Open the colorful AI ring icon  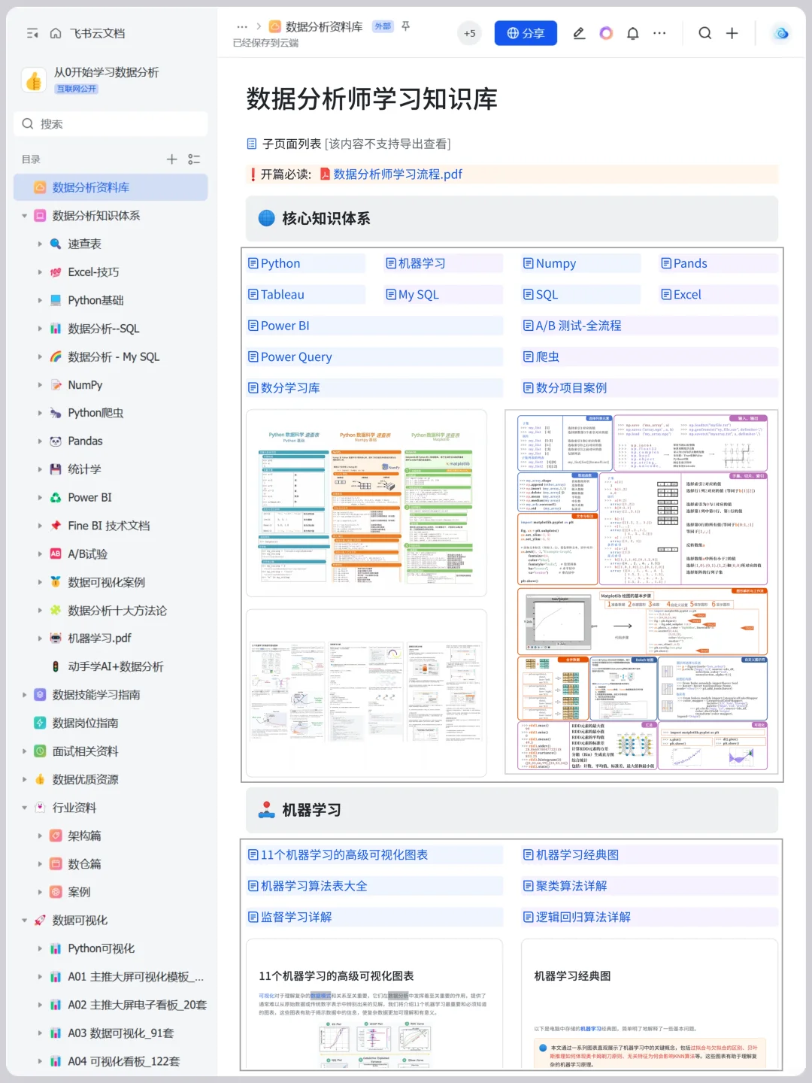click(x=606, y=33)
